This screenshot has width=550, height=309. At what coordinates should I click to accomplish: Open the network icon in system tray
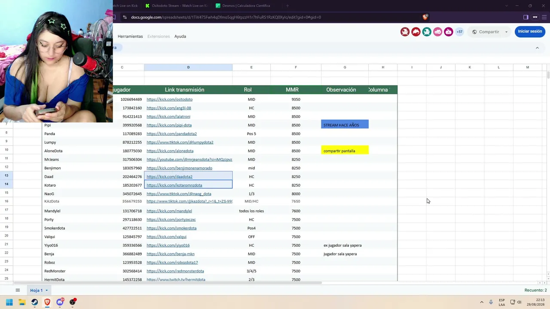click(x=512, y=302)
